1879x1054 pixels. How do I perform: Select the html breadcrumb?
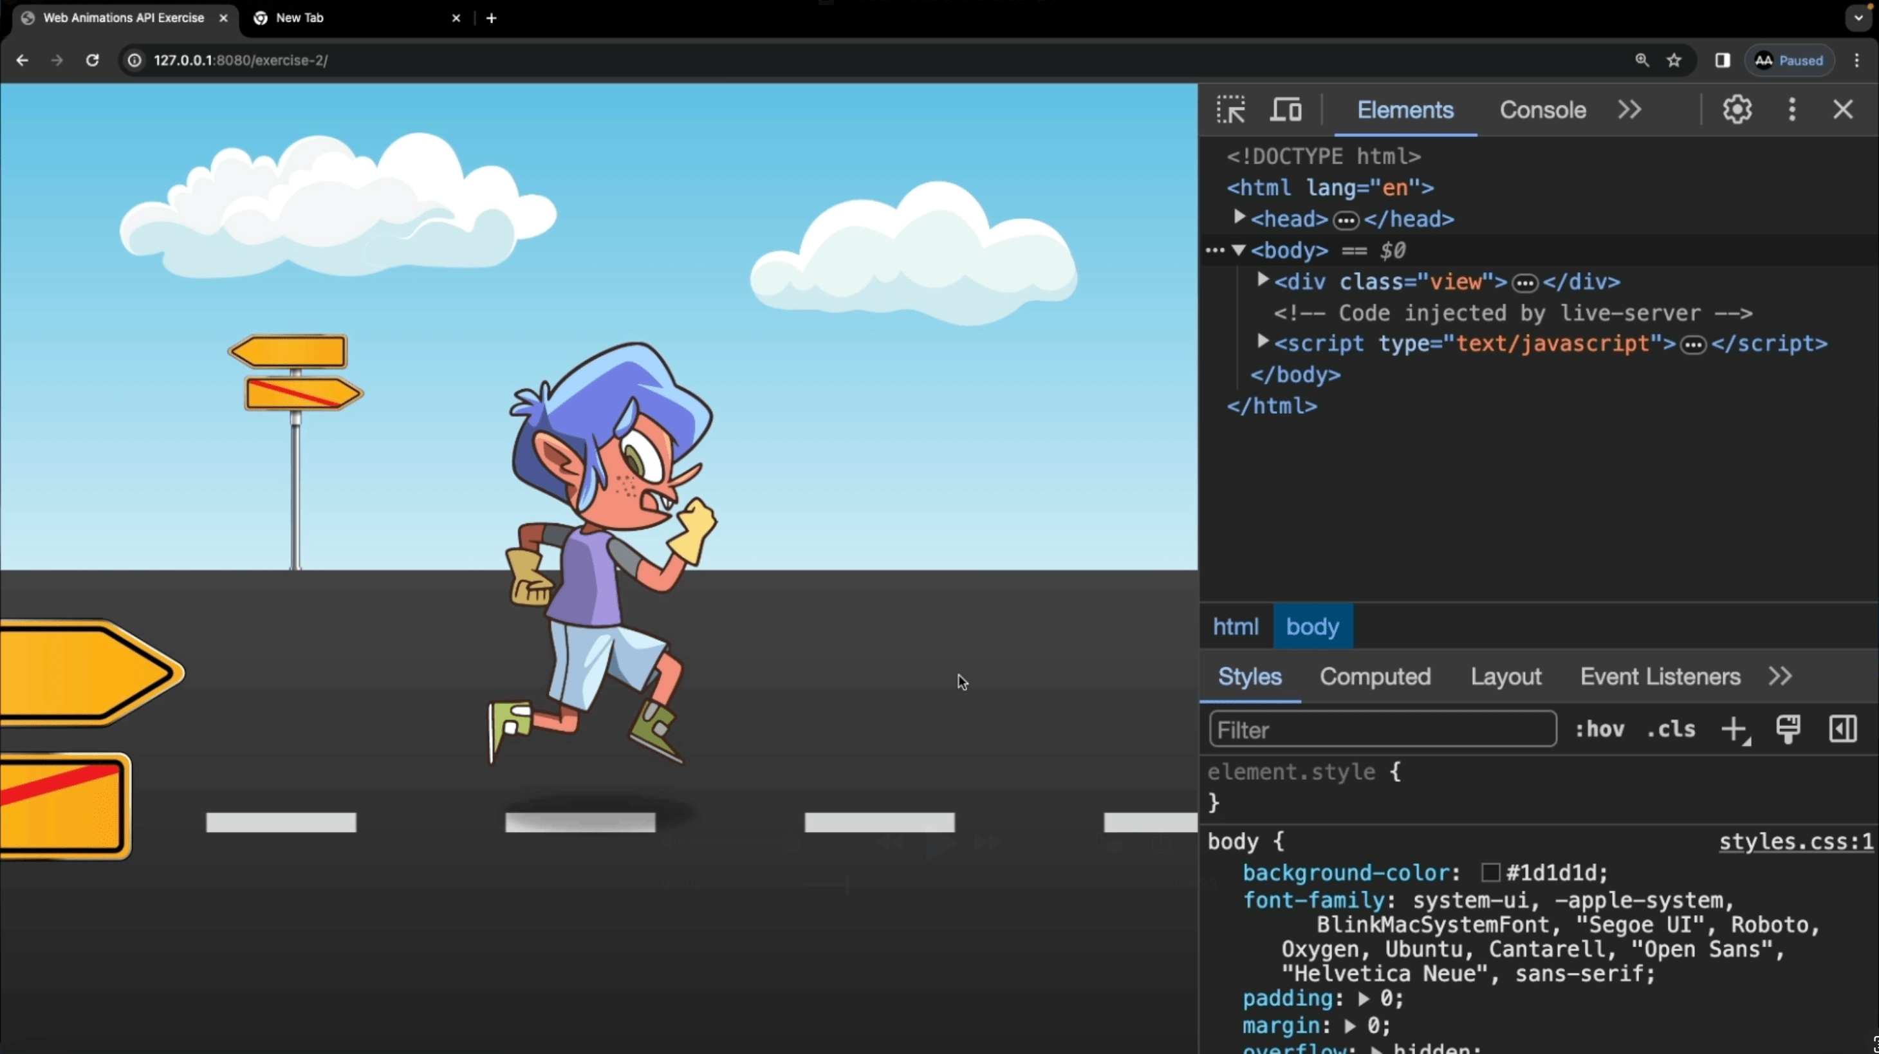pyautogui.click(x=1235, y=626)
